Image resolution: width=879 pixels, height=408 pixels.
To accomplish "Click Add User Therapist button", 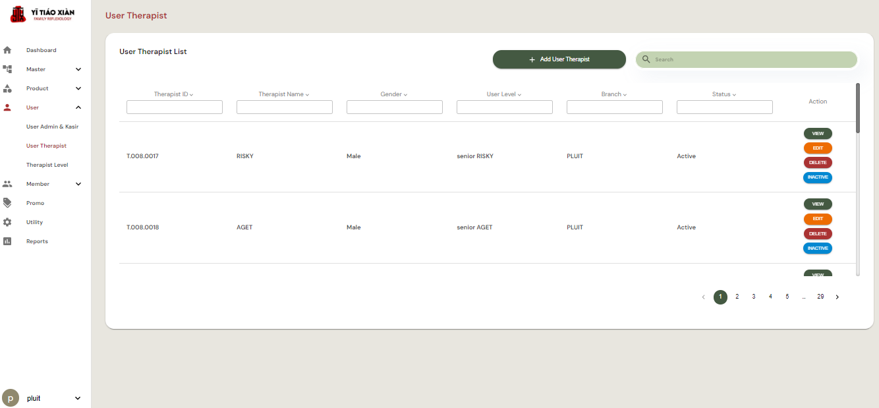I will click(559, 59).
